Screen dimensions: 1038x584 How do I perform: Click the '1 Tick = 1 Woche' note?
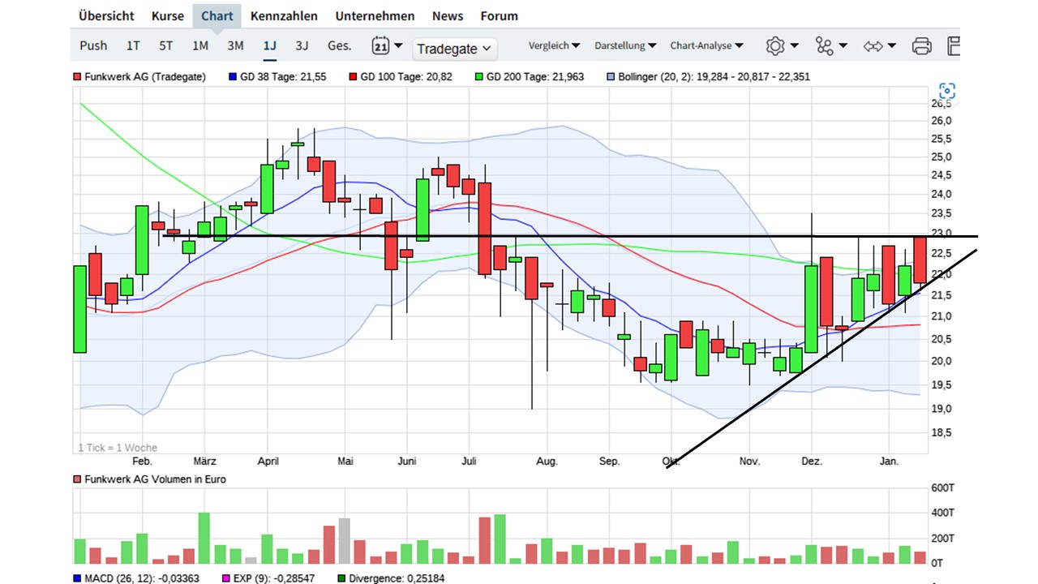[x=118, y=448]
